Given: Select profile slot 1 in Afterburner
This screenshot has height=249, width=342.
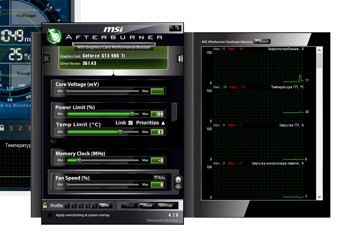Looking at the screenshot, I should tap(67, 206).
